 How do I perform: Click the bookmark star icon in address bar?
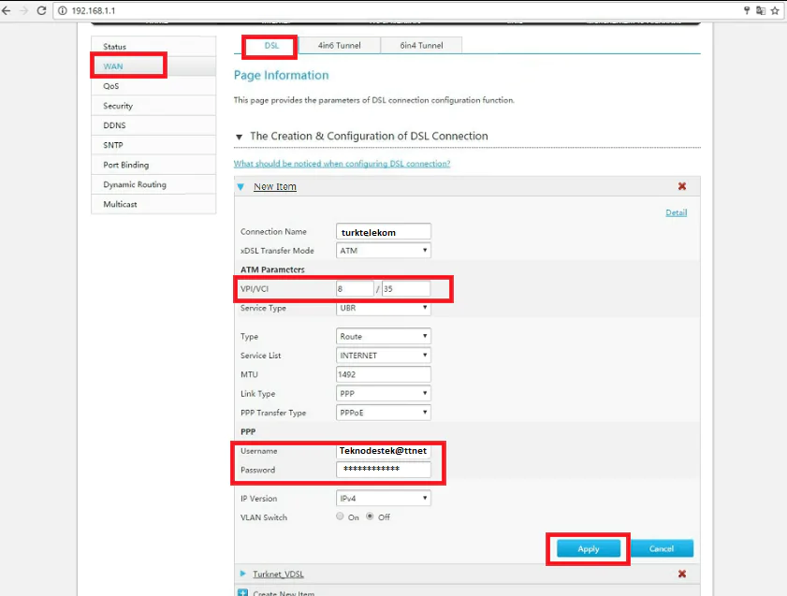click(775, 10)
